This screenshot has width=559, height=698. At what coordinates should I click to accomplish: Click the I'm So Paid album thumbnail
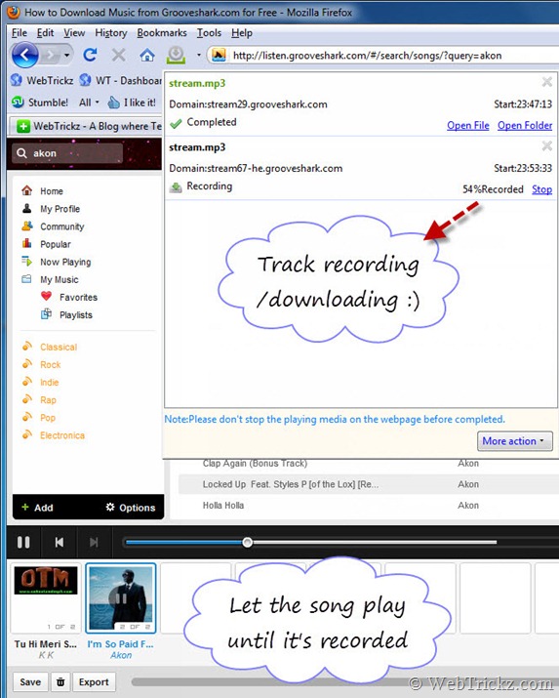tap(121, 597)
